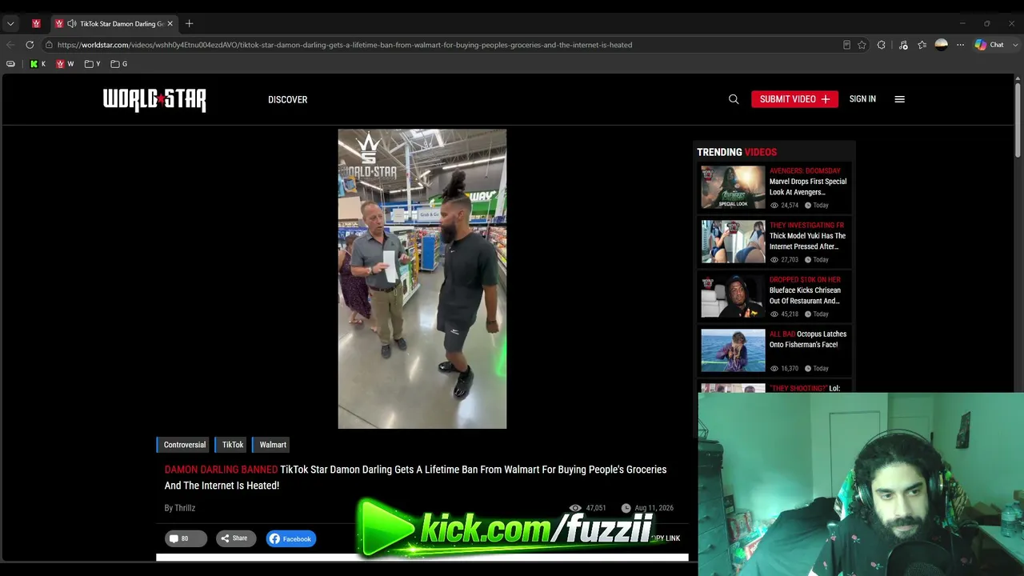The image size is (1024, 576).
Task: Open the browser essentials icon left of favorites
Action: 903,45
